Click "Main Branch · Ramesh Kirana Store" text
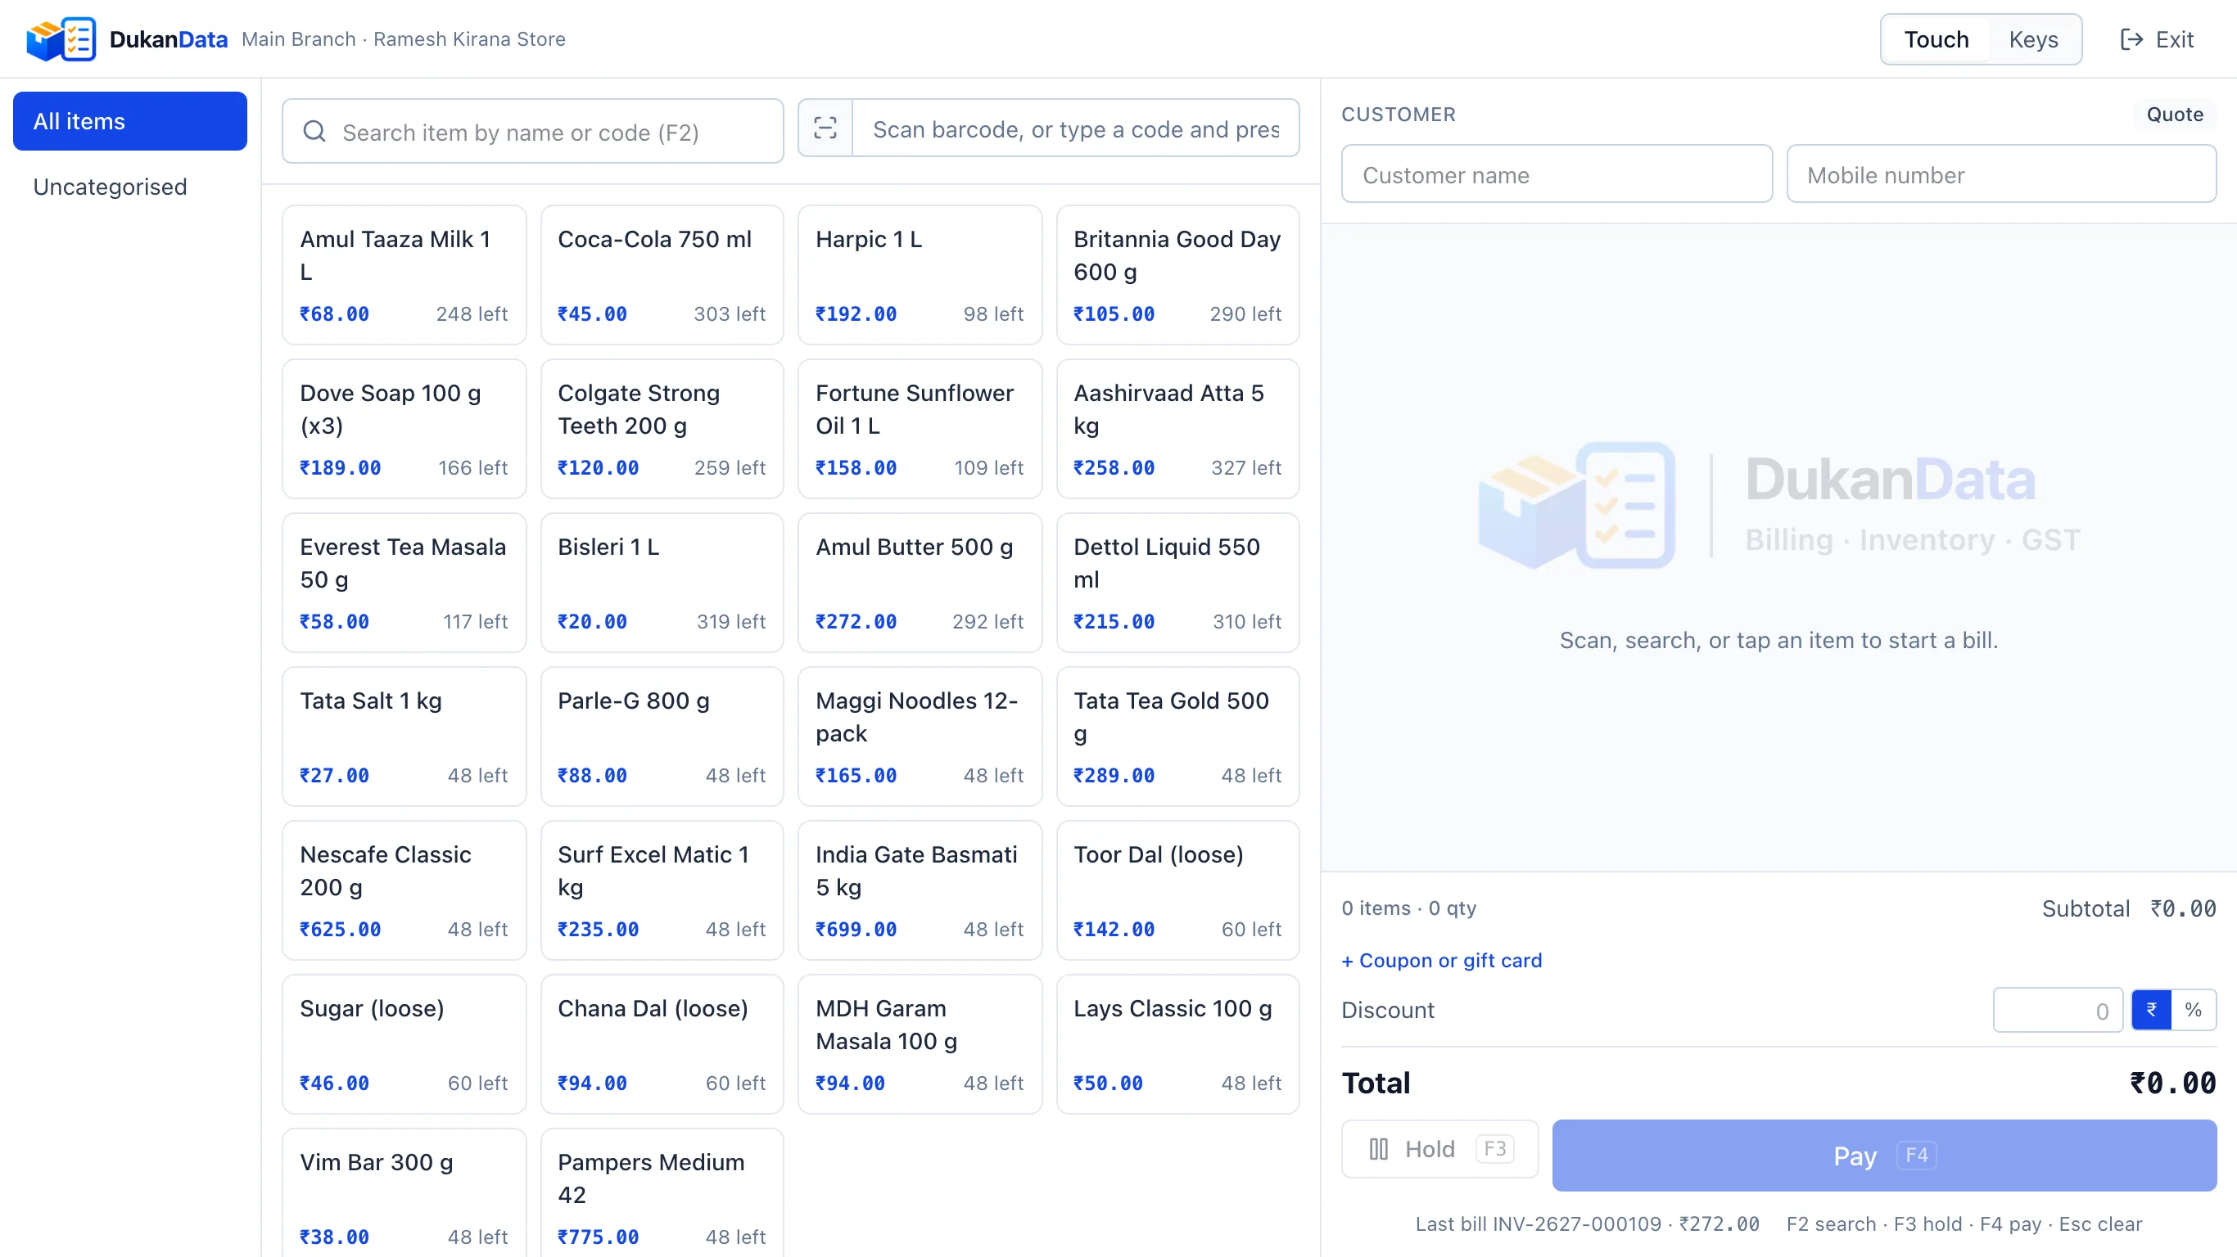2237x1257 pixels. [x=404, y=39]
